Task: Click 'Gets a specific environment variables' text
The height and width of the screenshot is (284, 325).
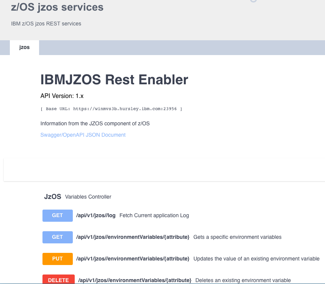Action: (x=237, y=237)
